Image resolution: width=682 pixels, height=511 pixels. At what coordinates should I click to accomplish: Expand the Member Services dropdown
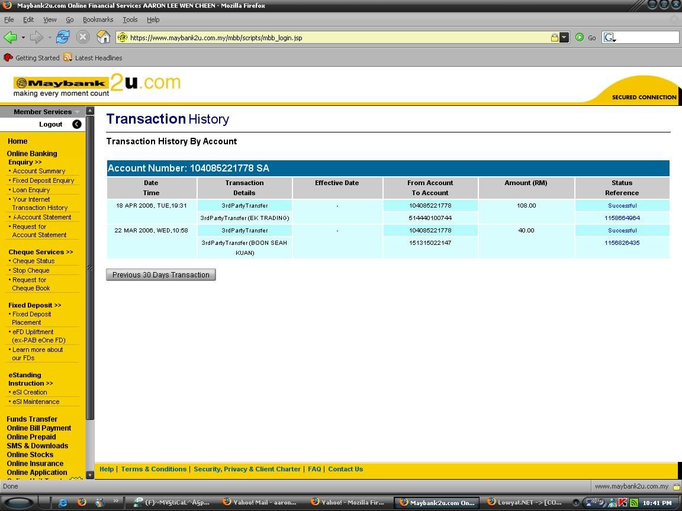point(77,112)
